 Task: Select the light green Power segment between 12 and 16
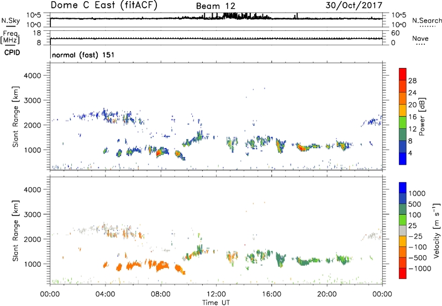[x=403, y=123]
